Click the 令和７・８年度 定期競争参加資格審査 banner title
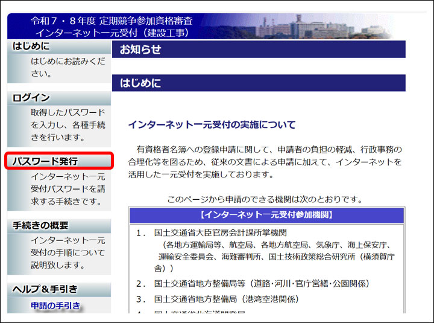Image resolution: width=434 pixels, height=323 pixels. pos(112,21)
